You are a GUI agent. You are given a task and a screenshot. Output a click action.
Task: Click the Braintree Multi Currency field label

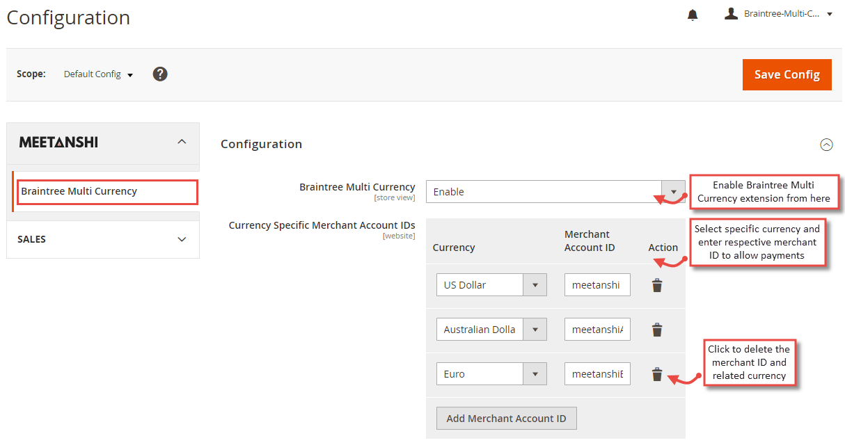coord(357,187)
